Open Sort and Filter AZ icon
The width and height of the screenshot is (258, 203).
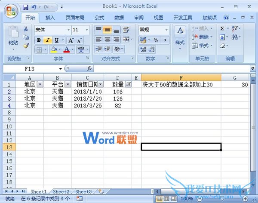point(234,28)
